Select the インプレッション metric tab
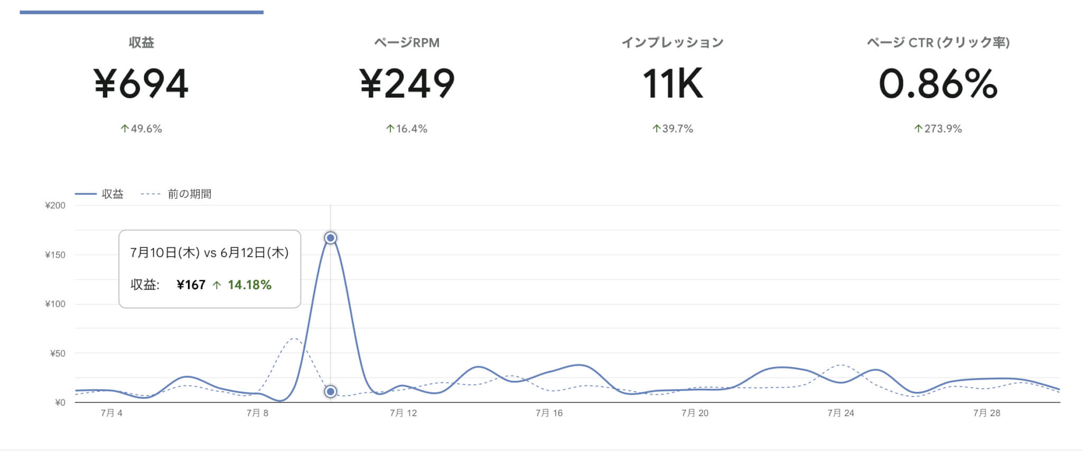Viewport: 1082px width, 451px height. click(672, 43)
